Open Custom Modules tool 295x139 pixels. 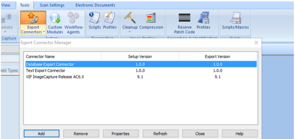(x=55, y=23)
